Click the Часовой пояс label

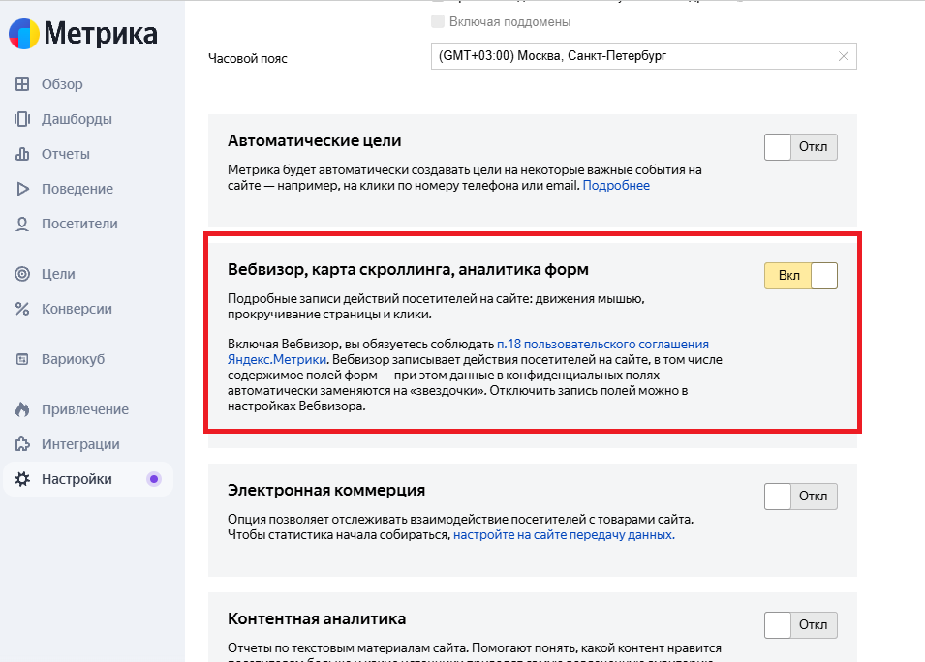point(248,58)
